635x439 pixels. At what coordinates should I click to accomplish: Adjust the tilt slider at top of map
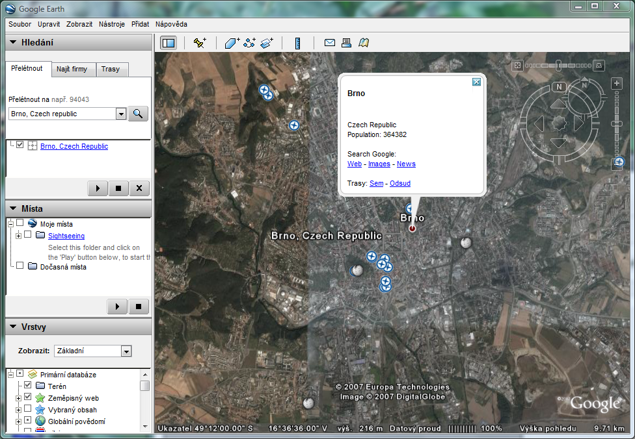click(x=558, y=65)
